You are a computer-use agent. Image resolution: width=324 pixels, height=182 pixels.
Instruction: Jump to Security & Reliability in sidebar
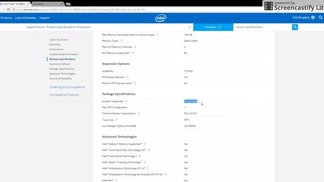point(61,79)
